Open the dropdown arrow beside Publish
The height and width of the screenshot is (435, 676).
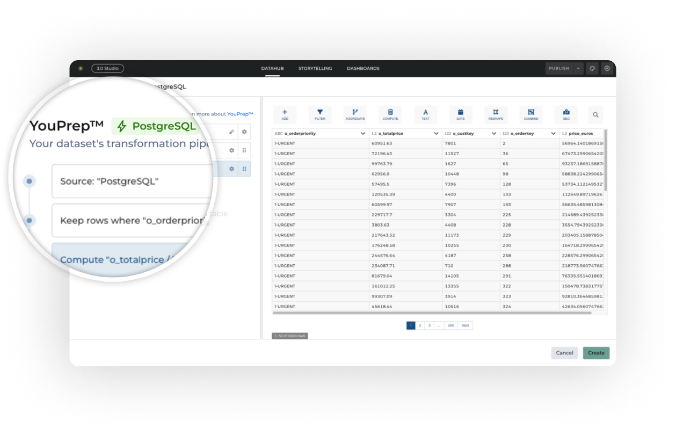coord(578,68)
